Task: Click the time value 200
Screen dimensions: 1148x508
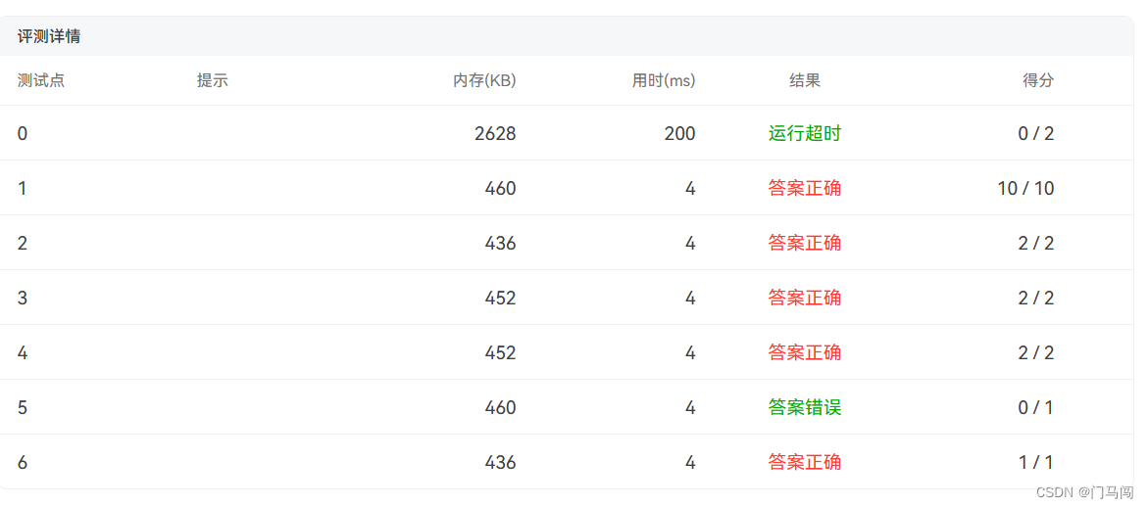Action: click(x=680, y=133)
